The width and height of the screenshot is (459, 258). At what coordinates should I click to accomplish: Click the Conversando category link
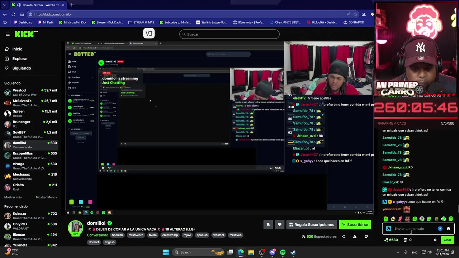tap(98, 235)
